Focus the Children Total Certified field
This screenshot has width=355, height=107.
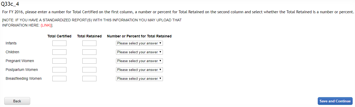coord(59,52)
